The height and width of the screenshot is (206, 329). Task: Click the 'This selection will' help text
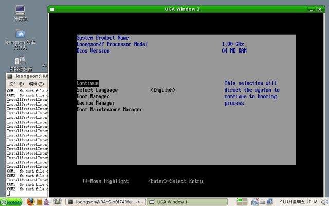coord(250,83)
